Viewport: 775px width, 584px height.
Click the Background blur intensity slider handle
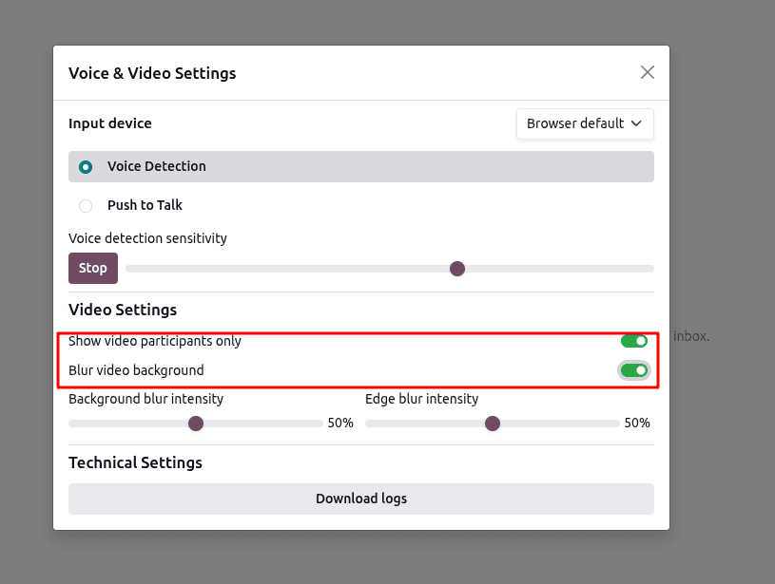(x=196, y=424)
